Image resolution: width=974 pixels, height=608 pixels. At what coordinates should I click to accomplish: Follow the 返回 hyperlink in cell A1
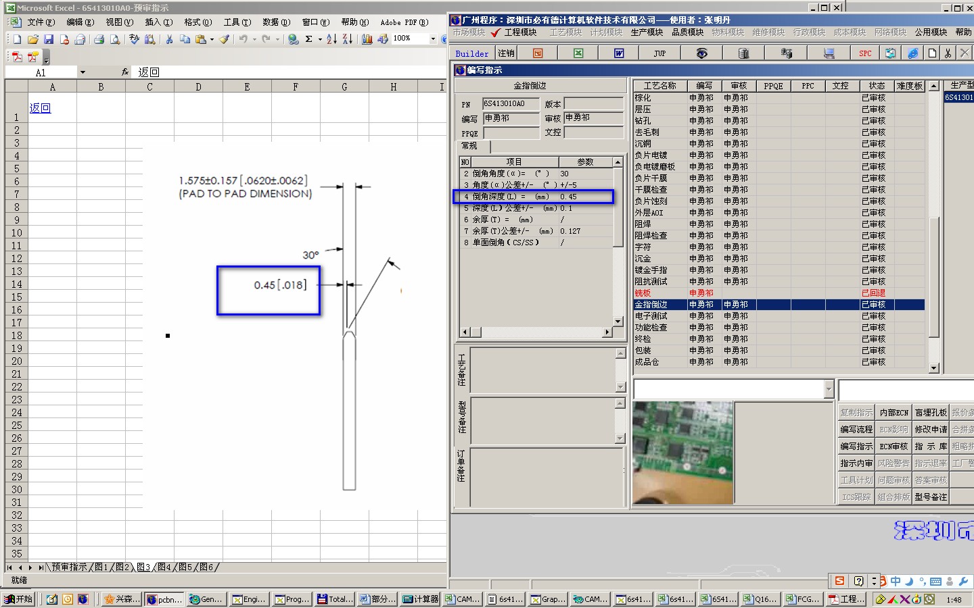40,108
